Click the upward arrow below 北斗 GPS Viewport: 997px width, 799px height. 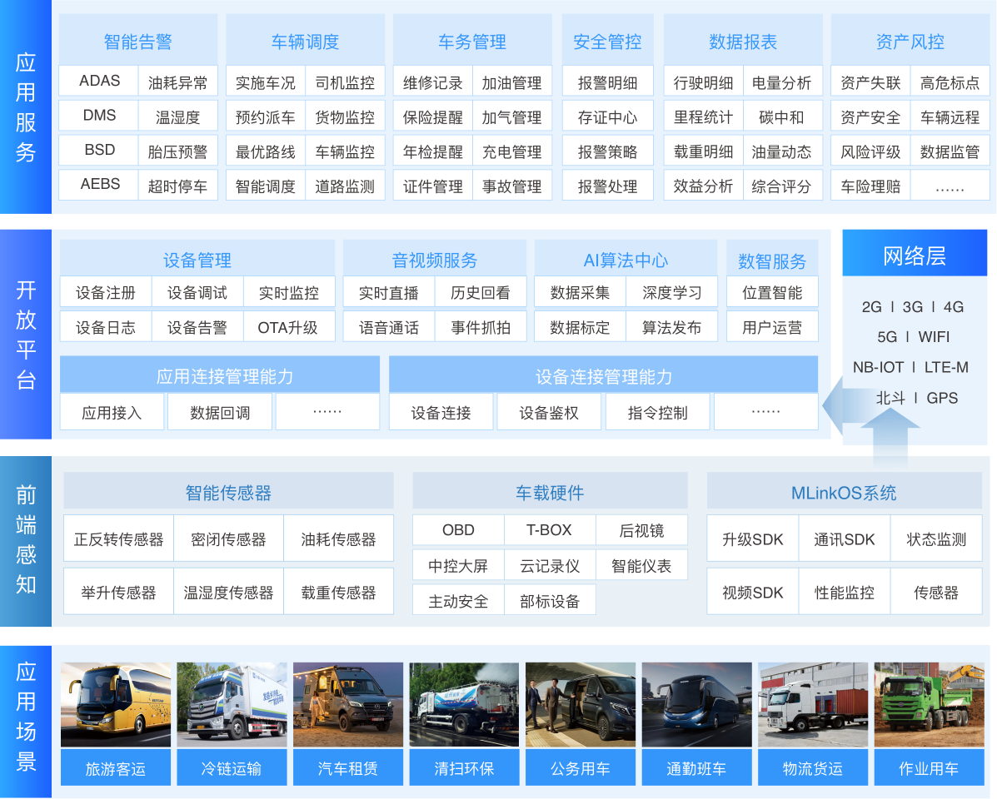point(890,433)
